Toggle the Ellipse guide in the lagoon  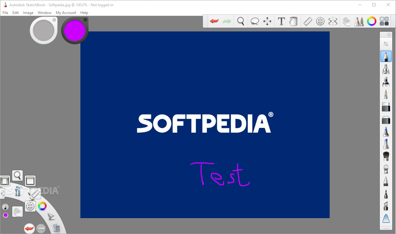click(x=30, y=206)
